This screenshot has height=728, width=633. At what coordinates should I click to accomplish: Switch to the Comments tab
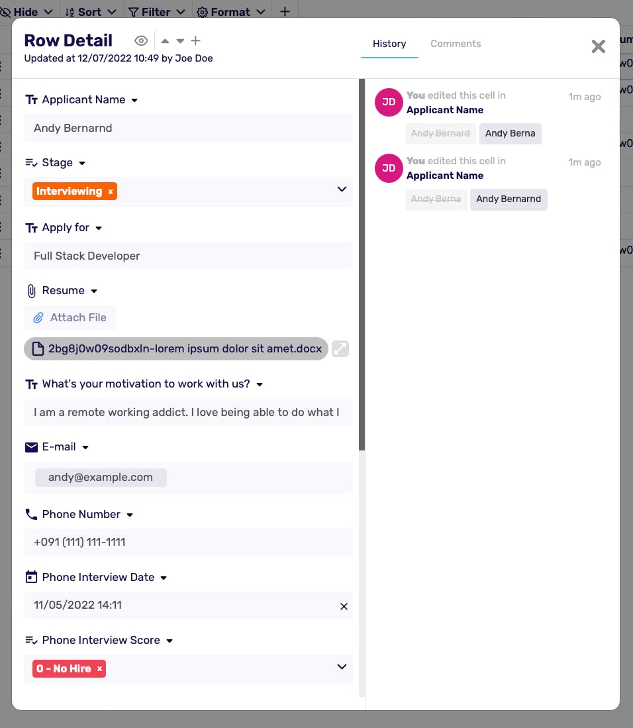point(456,44)
